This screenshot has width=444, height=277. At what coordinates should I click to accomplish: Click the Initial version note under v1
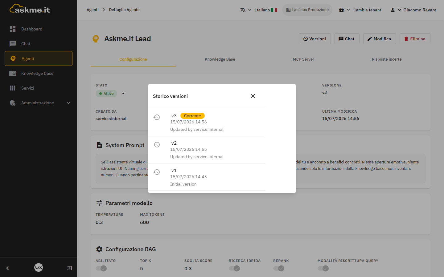(183, 184)
